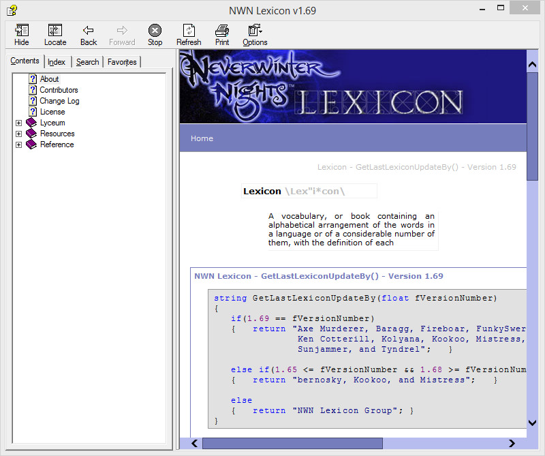Screen dimensions: 545x456
Task: Click the License topic question-mark icon
Action: click(33, 112)
